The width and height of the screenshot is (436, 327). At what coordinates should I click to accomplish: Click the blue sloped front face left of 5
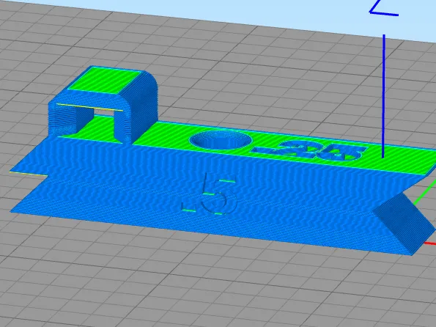coord(111,195)
